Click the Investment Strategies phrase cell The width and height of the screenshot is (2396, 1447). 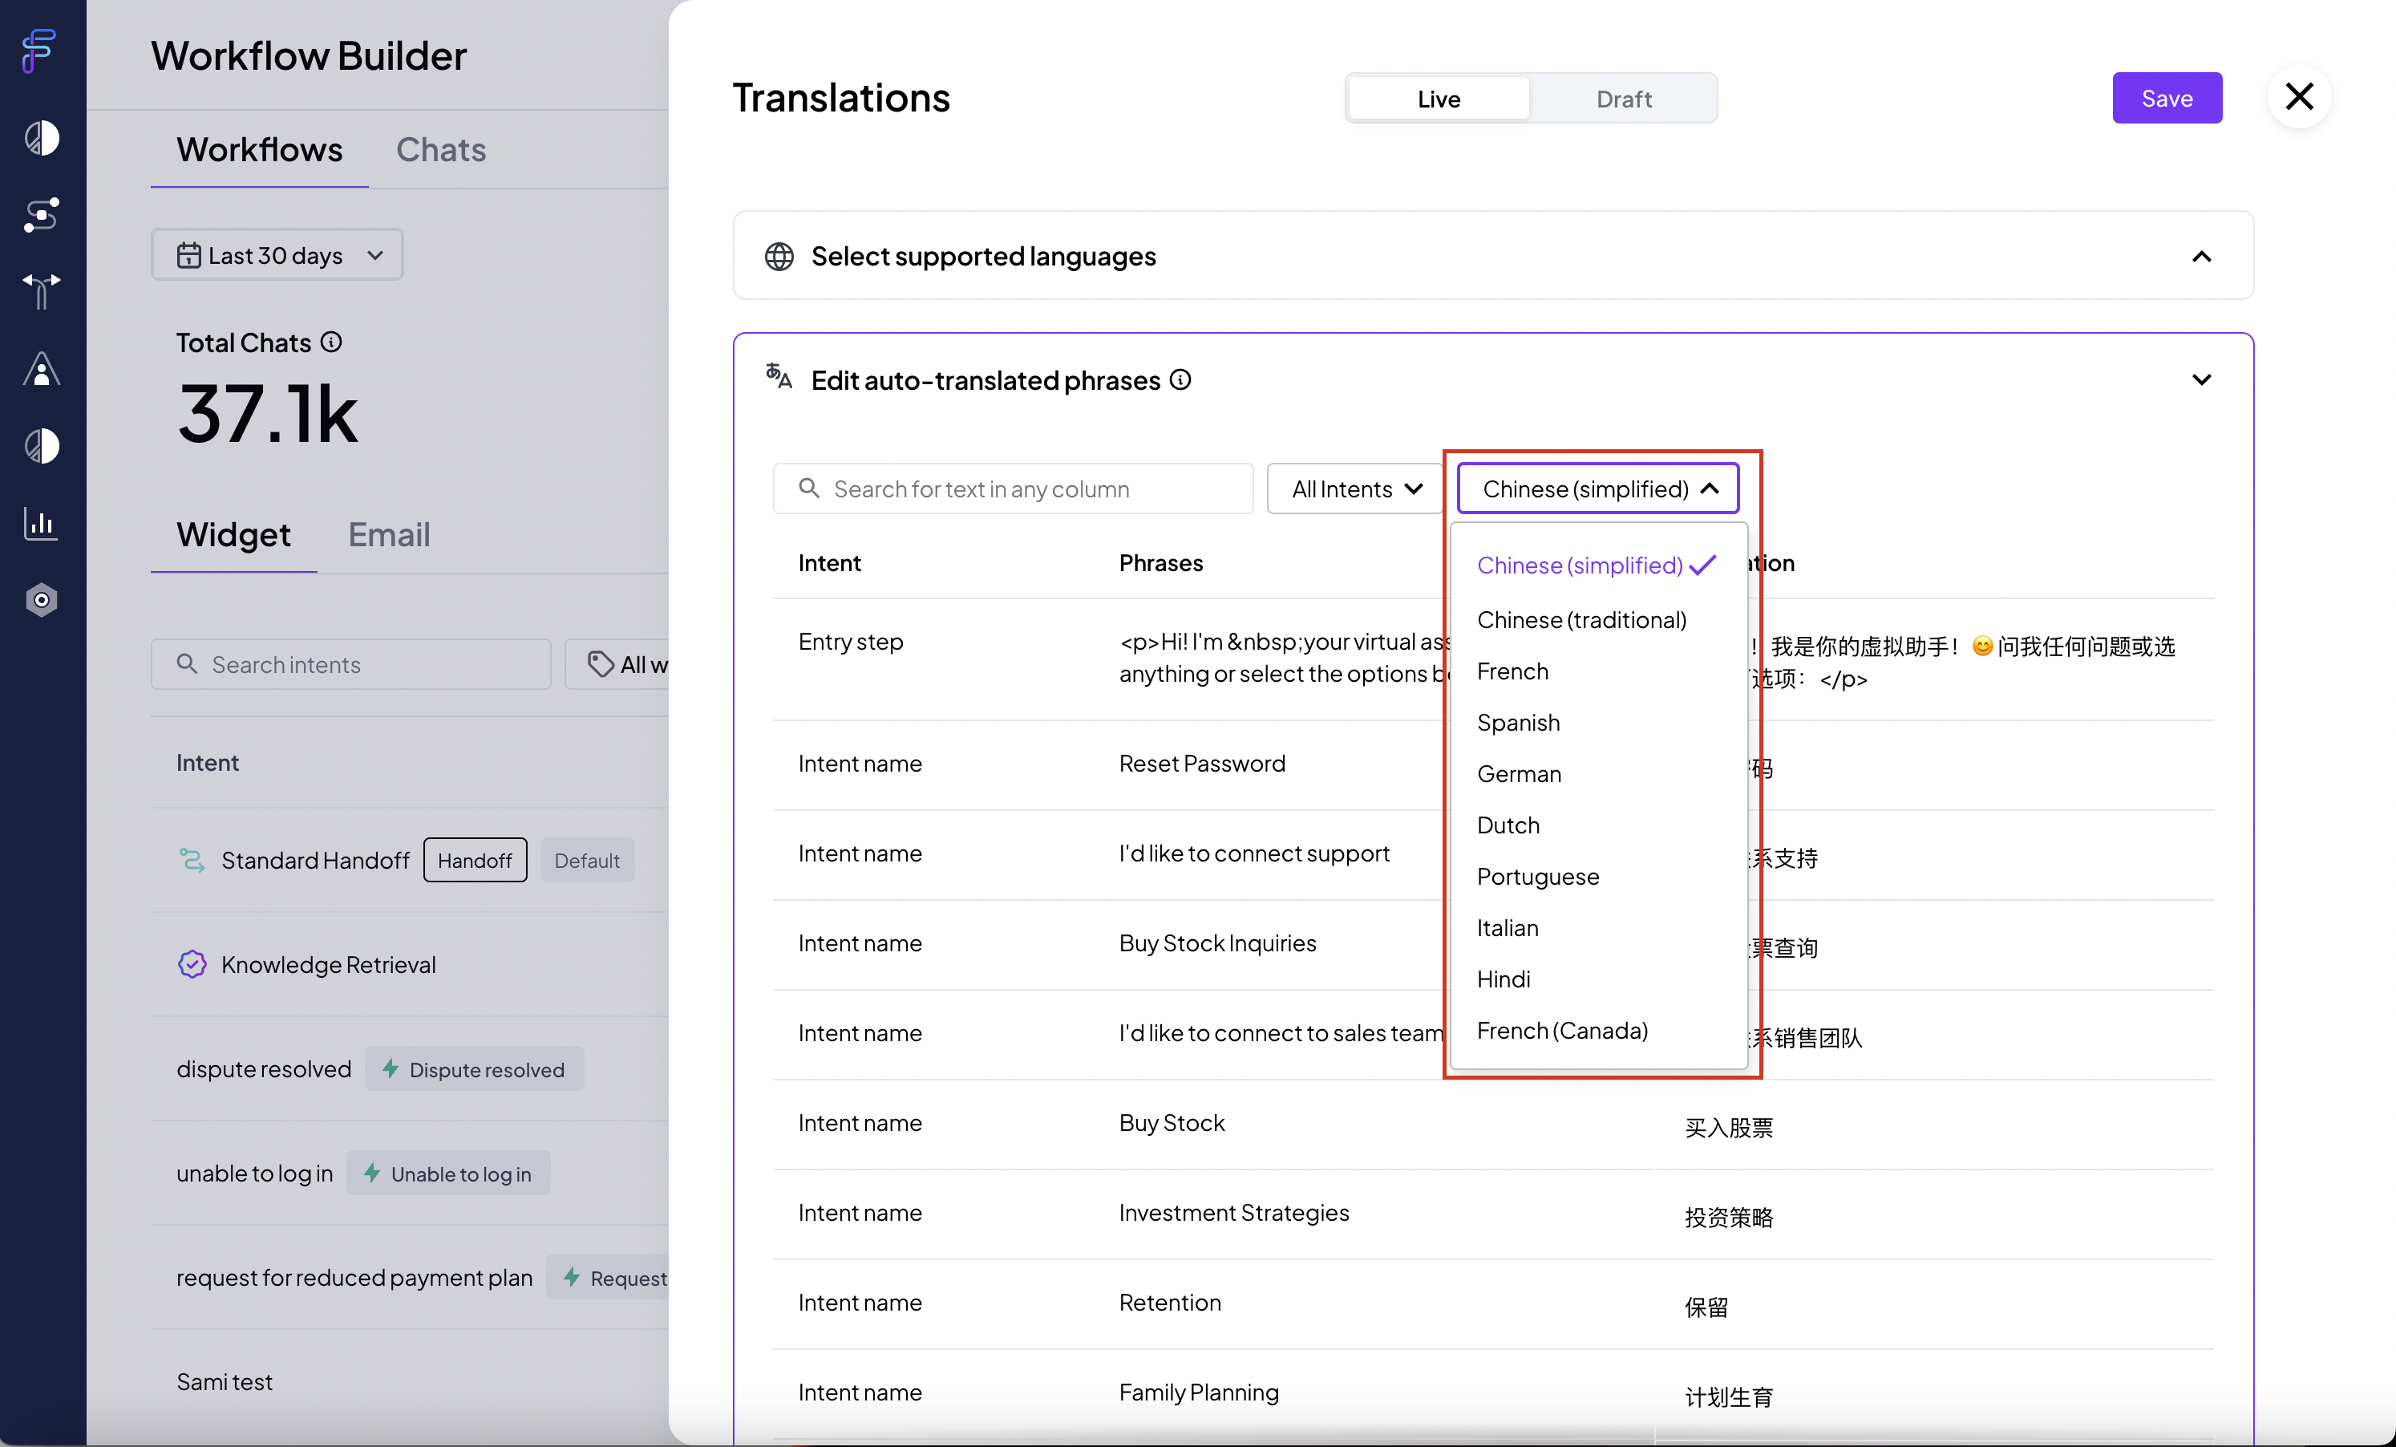[x=1234, y=1214]
